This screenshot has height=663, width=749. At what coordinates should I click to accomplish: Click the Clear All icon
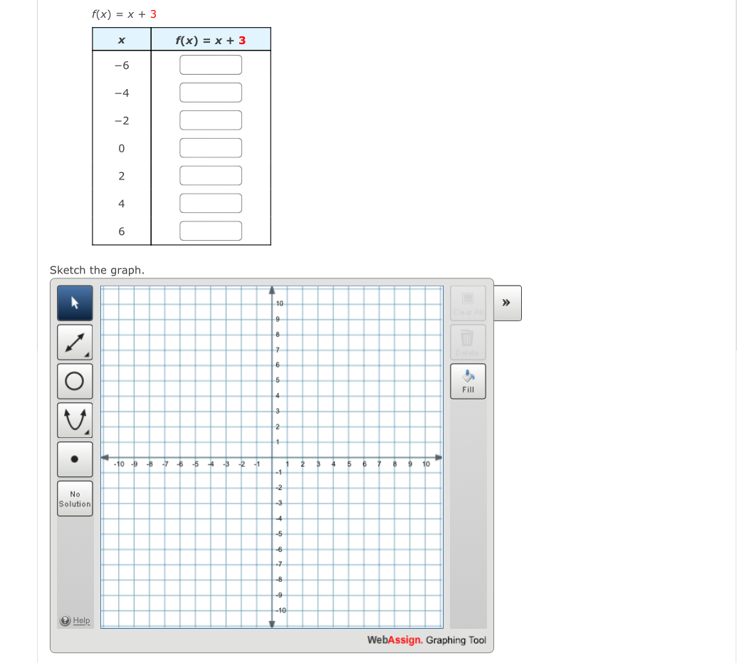tap(468, 299)
